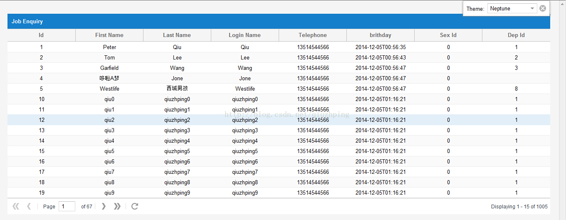Select the first name cell 'Peter'

(x=109, y=47)
